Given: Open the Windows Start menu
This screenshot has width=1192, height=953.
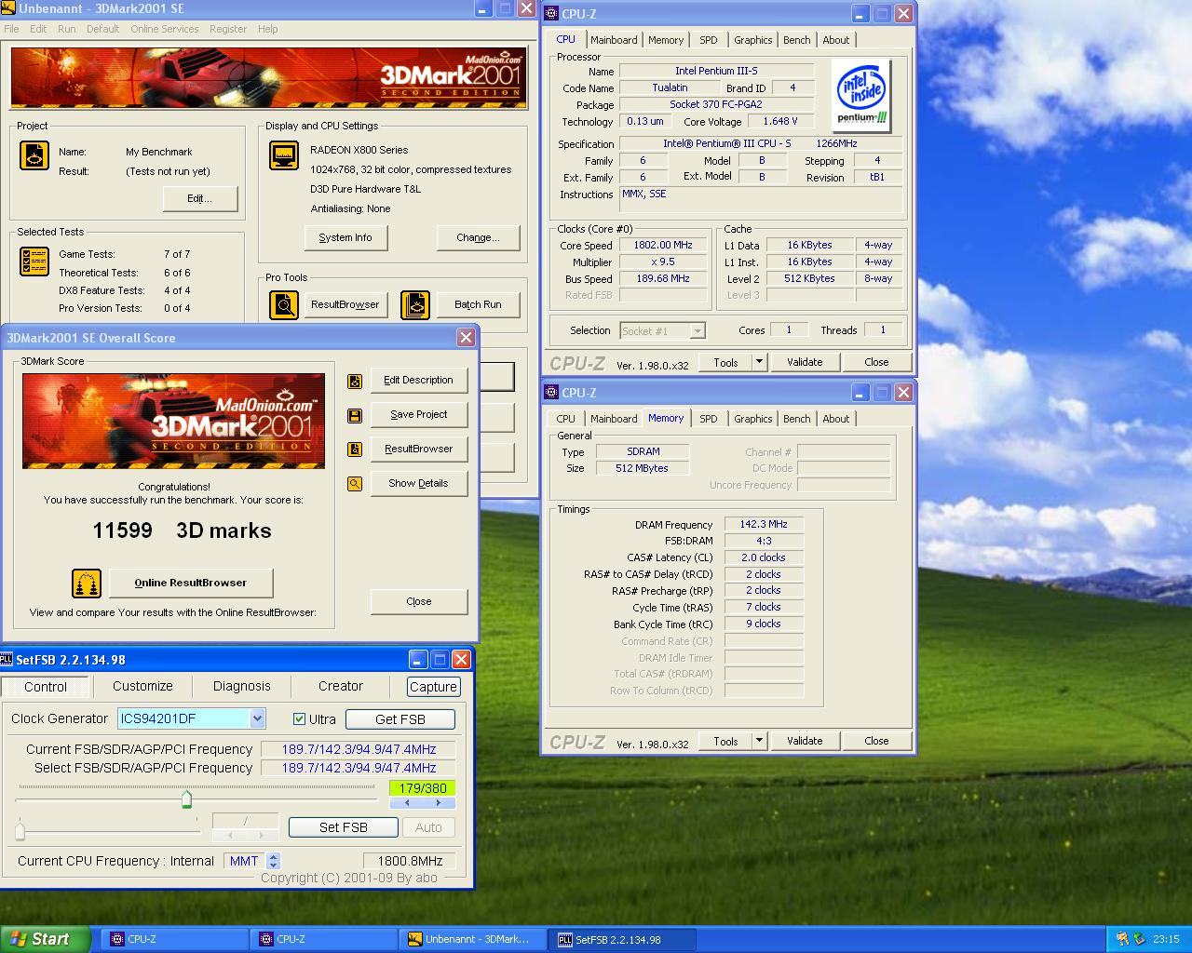Looking at the screenshot, I should click(x=45, y=939).
